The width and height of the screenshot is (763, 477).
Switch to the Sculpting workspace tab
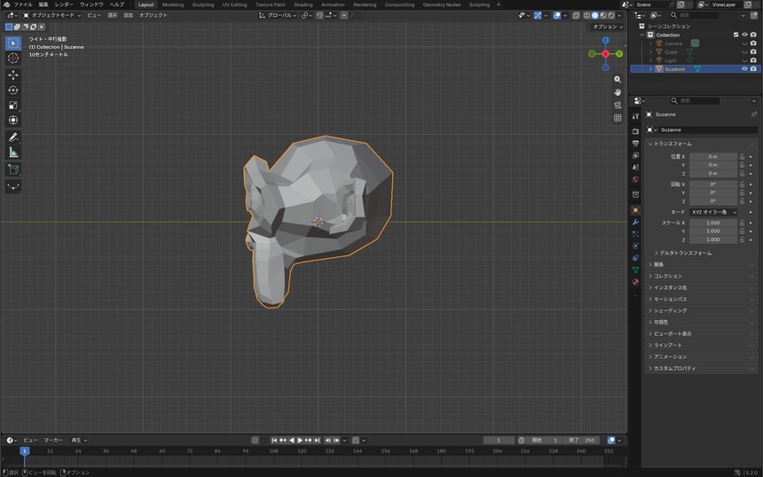coord(203,4)
